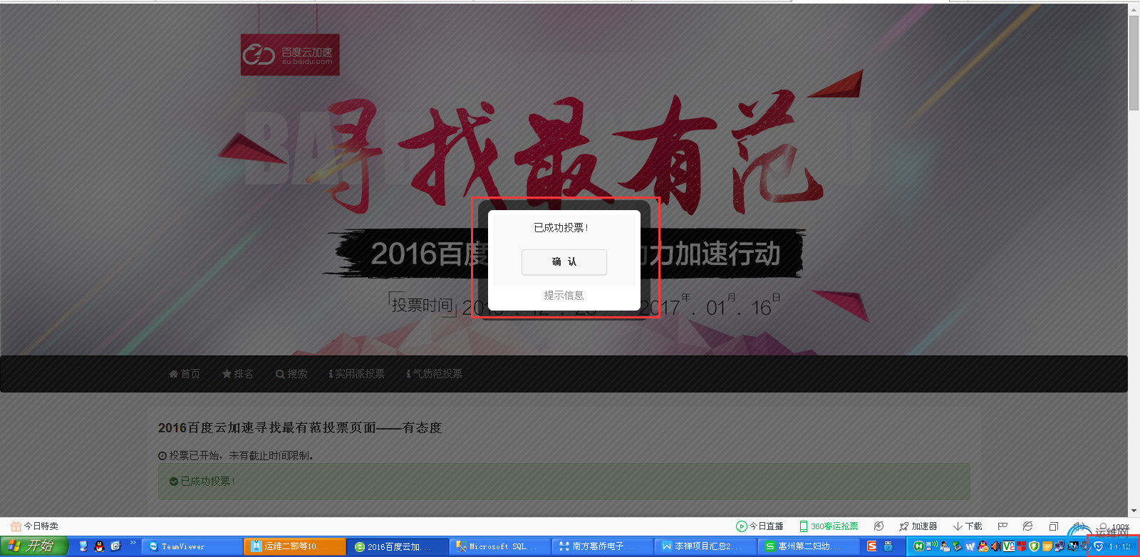Click the 百度云加速 logo
The width and height of the screenshot is (1140, 557).
click(x=290, y=55)
